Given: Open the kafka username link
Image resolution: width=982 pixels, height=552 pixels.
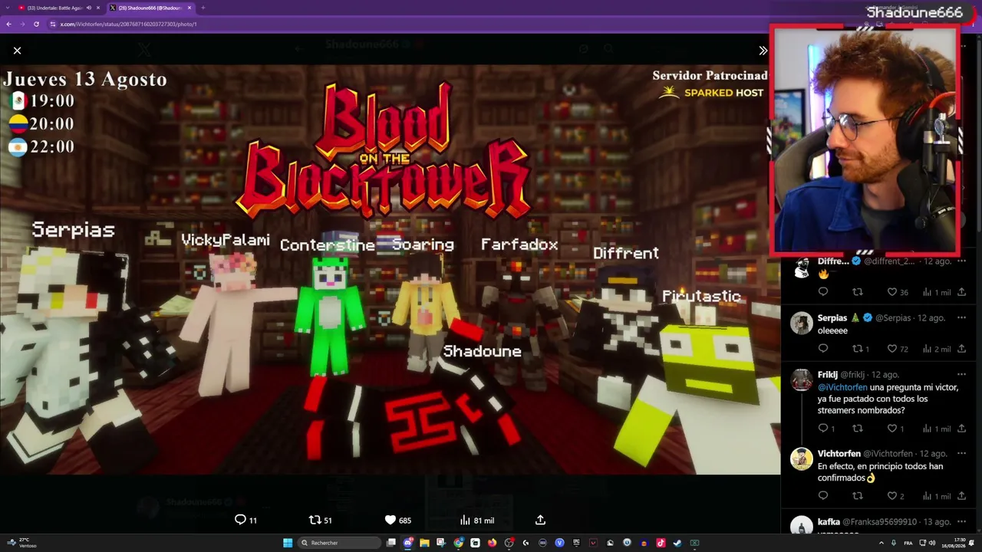Looking at the screenshot, I should [829, 522].
